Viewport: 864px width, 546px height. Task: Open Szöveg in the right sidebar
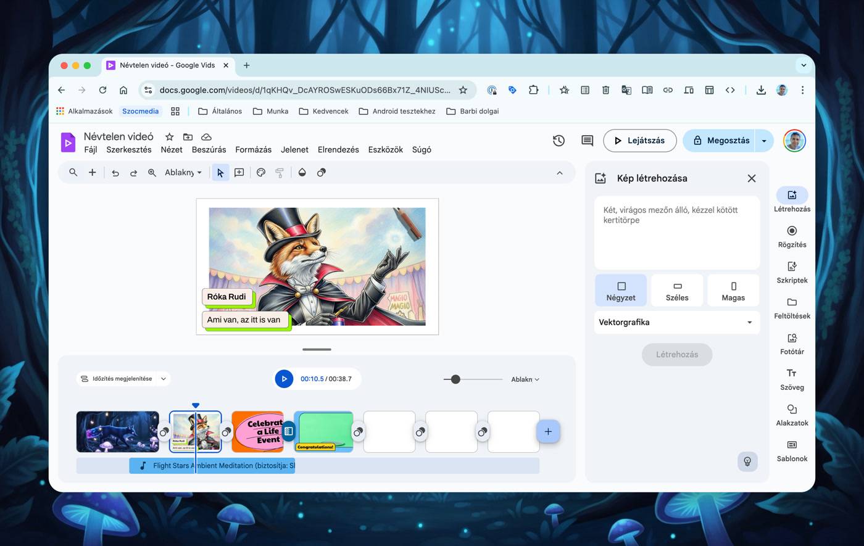[x=792, y=379]
